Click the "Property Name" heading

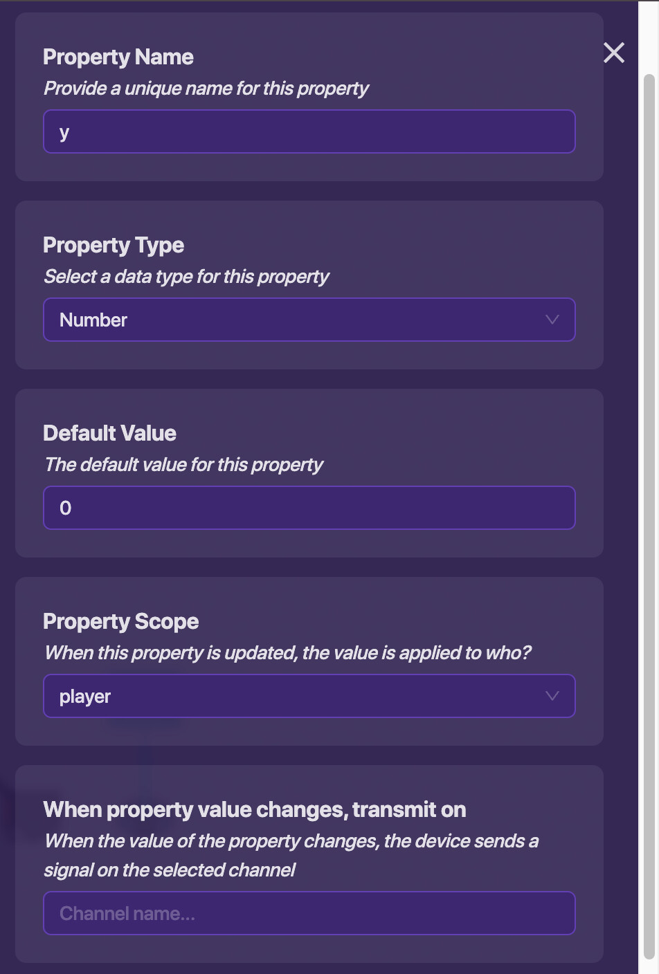point(118,57)
